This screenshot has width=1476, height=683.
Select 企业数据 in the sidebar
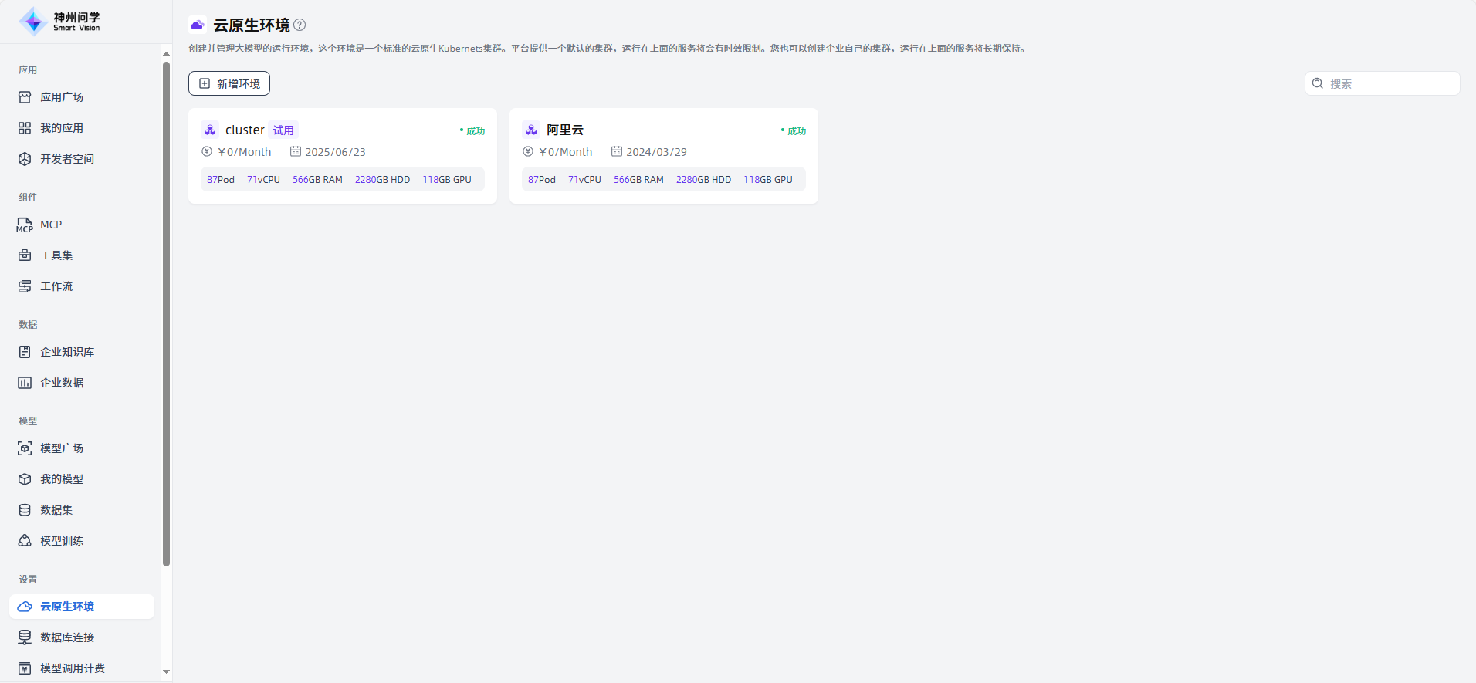[x=62, y=383]
